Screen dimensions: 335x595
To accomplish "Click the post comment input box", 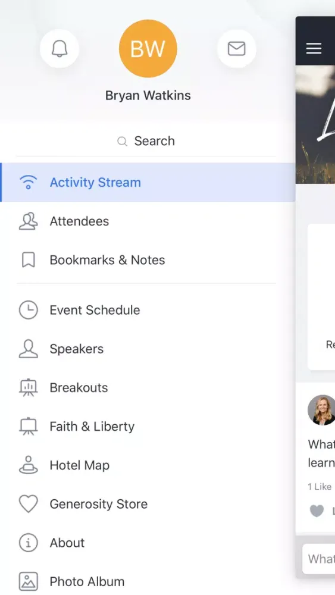I will (319, 559).
